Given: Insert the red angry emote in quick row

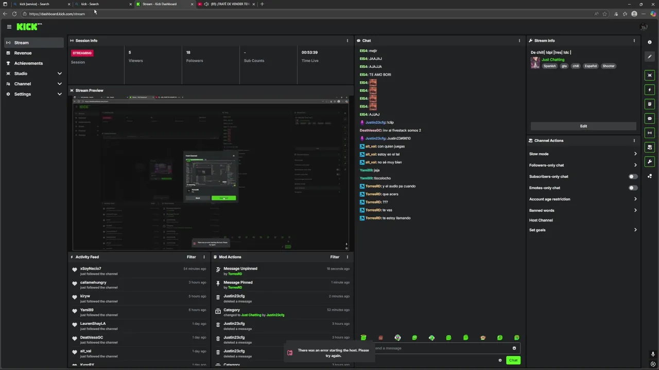Looking at the screenshot, I should coord(380,338).
